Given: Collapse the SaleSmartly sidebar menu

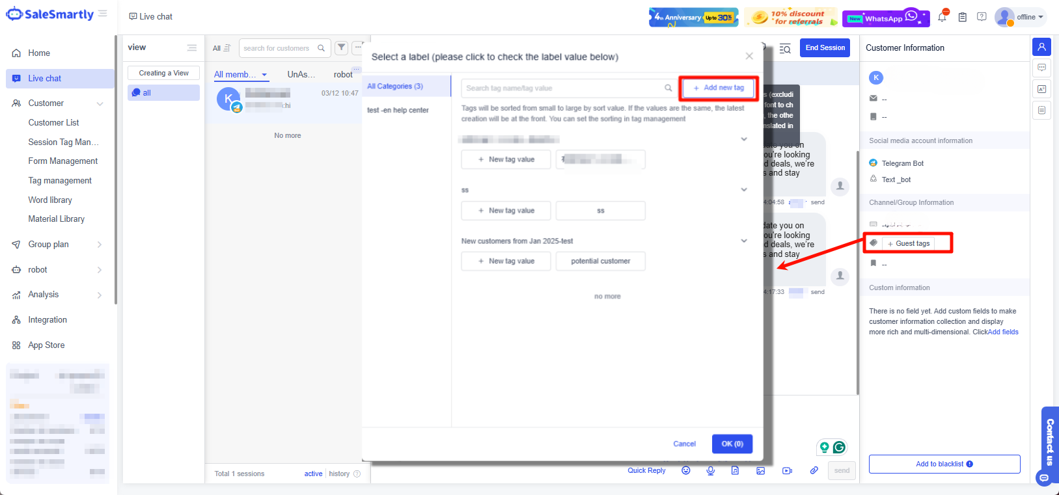Looking at the screenshot, I should click(103, 14).
